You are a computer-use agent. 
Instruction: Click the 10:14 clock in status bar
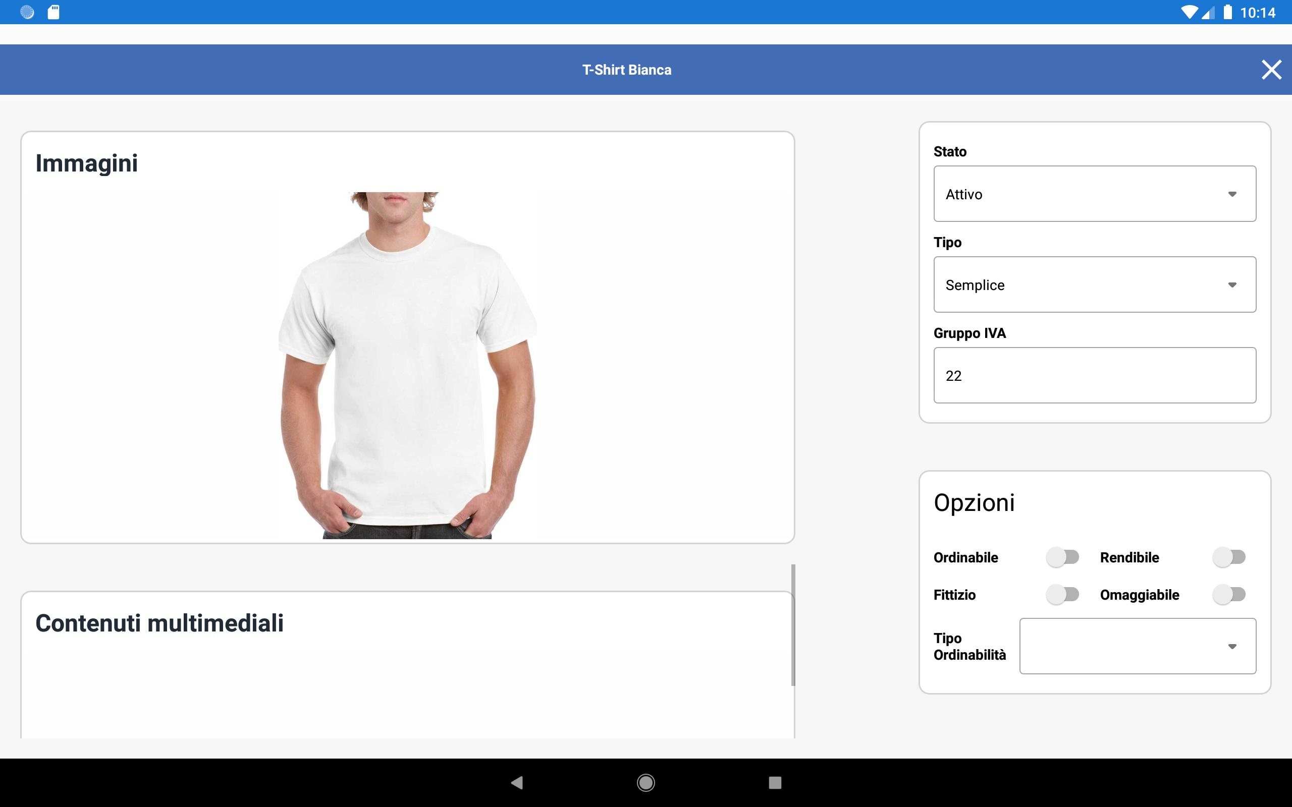tap(1257, 13)
